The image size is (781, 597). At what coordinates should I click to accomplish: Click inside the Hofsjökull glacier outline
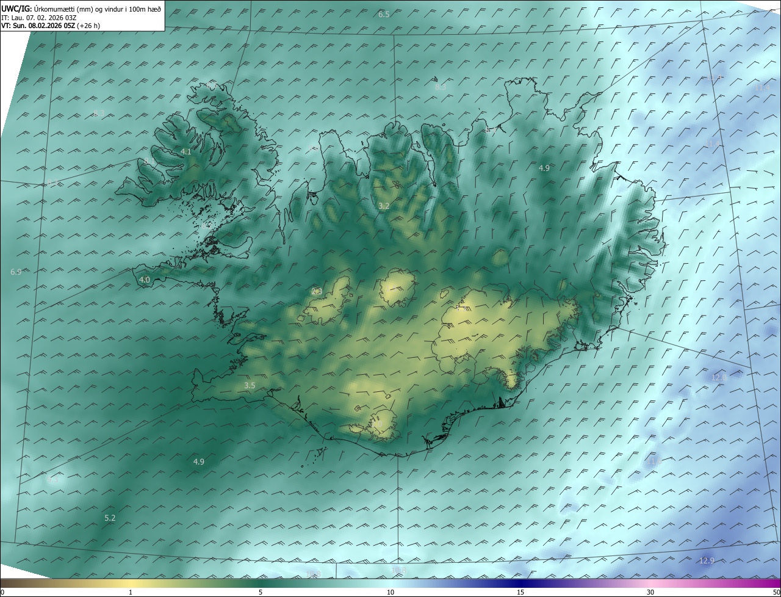coord(397,288)
